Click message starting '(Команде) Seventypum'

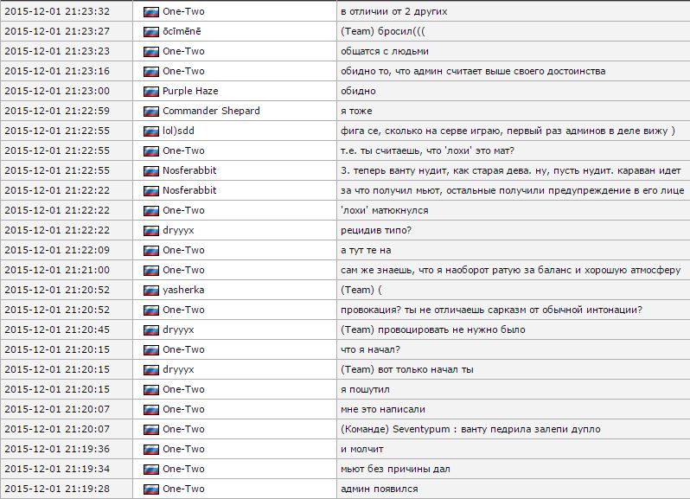coord(470,429)
